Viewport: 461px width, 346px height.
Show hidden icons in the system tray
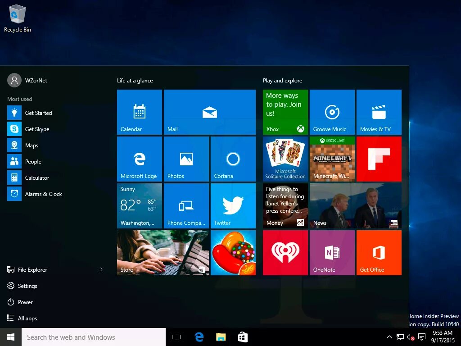point(389,337)
